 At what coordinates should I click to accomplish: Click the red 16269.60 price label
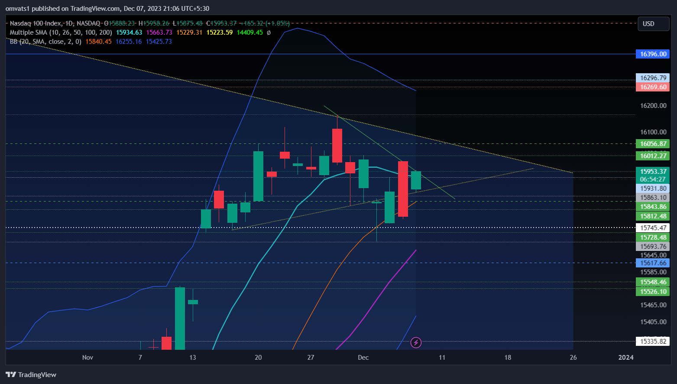(x=653, y=87)
